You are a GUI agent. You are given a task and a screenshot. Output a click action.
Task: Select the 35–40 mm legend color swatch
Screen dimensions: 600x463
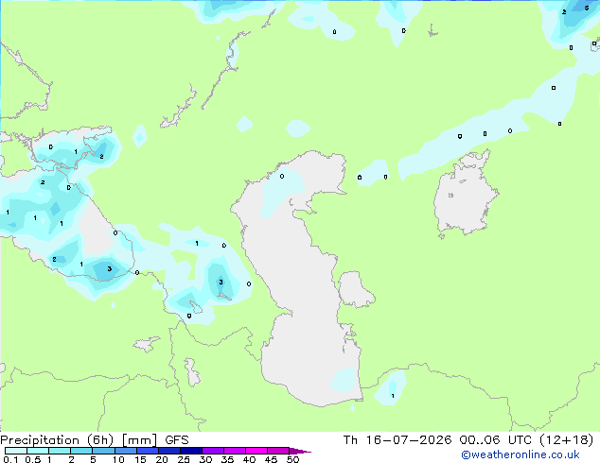click(235, 451)
